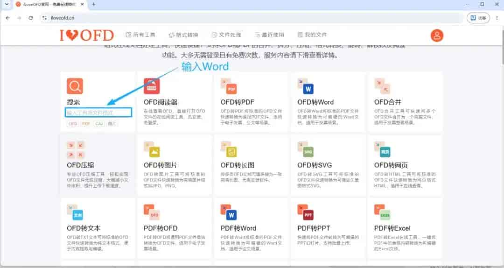Select the CAJ tag under the search box

click(99, 124)
